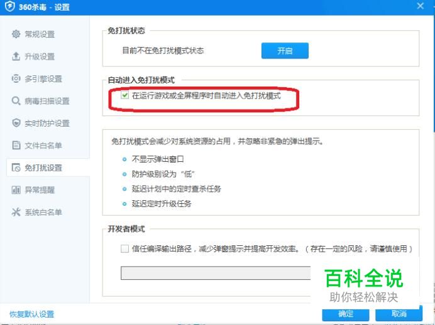The height and width of the screenshot is (325, 435).
Task: Confirm settings with 确定 button
Action: click(345, 314)
